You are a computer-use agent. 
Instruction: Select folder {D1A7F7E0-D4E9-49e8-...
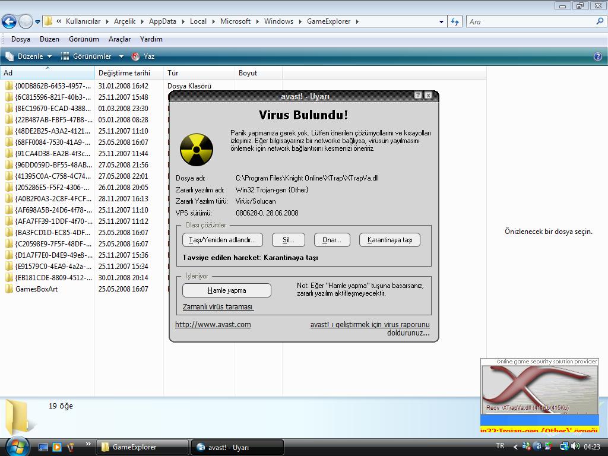(49, 255)
